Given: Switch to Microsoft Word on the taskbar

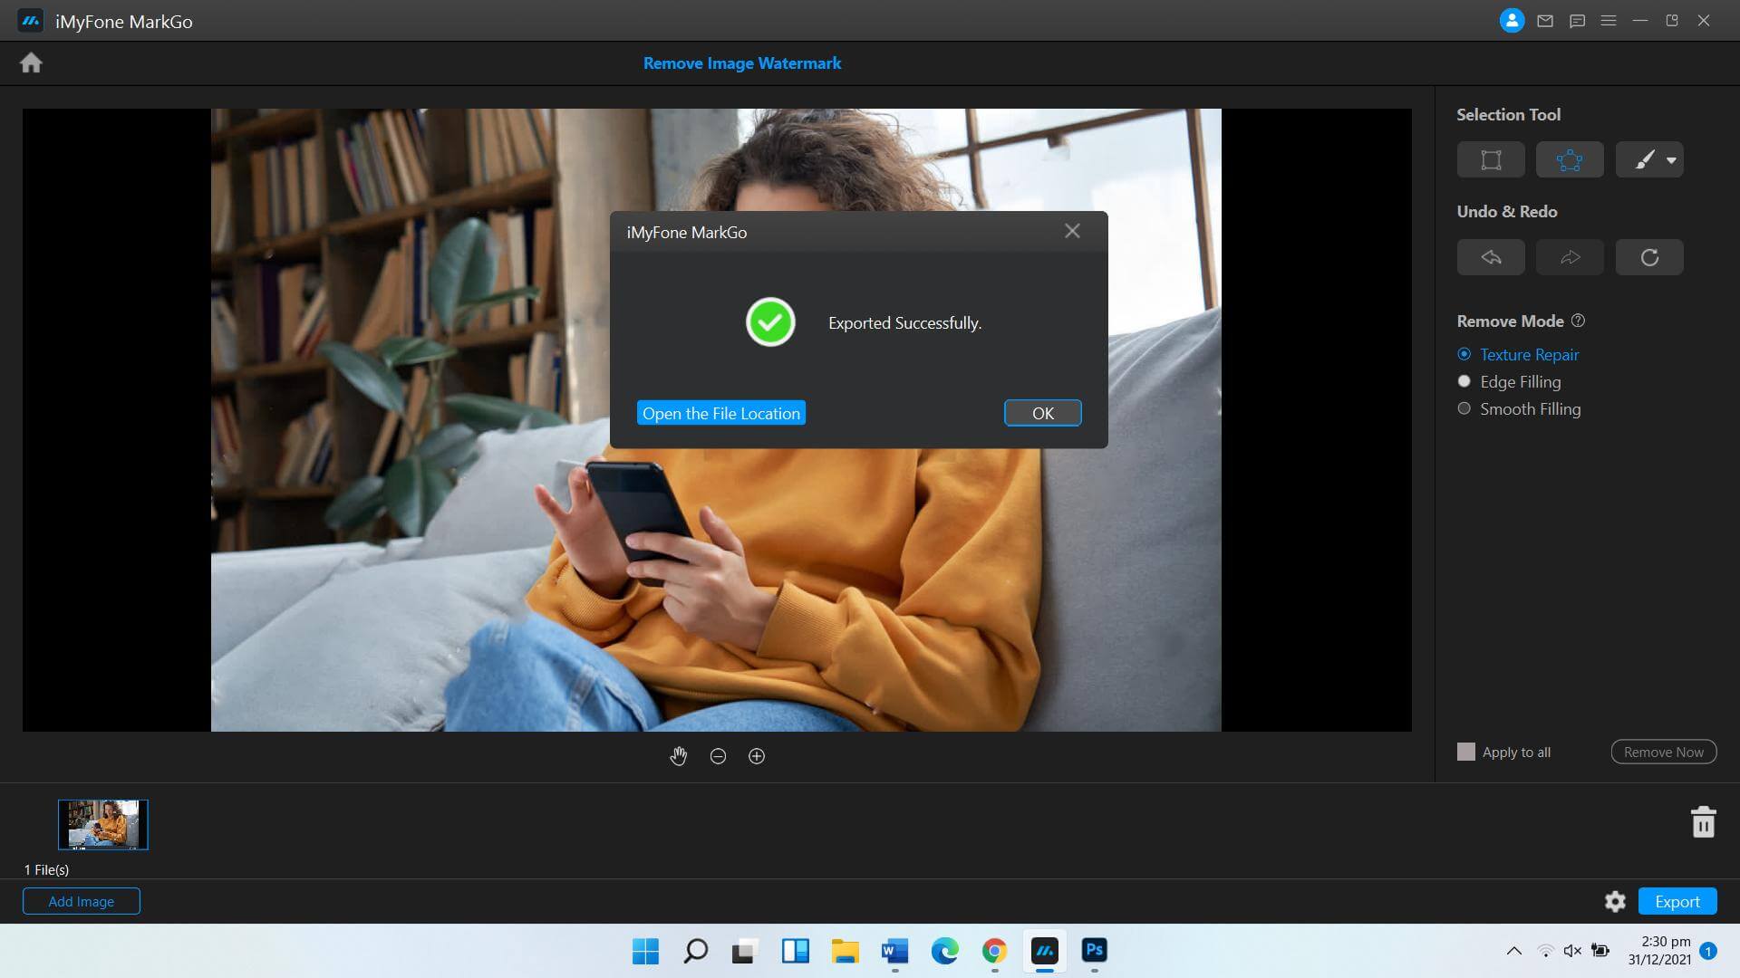Looking at the screenshot, I should [x=894, y=951].
